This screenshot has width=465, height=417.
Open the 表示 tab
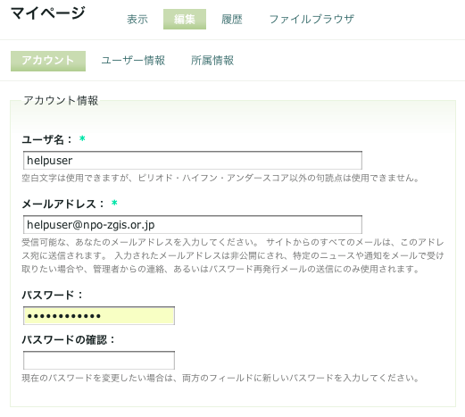(x=137, y=20)
